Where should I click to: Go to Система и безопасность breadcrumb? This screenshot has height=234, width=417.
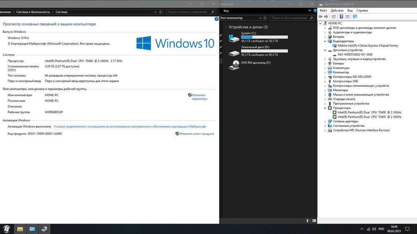coord(33,12)
